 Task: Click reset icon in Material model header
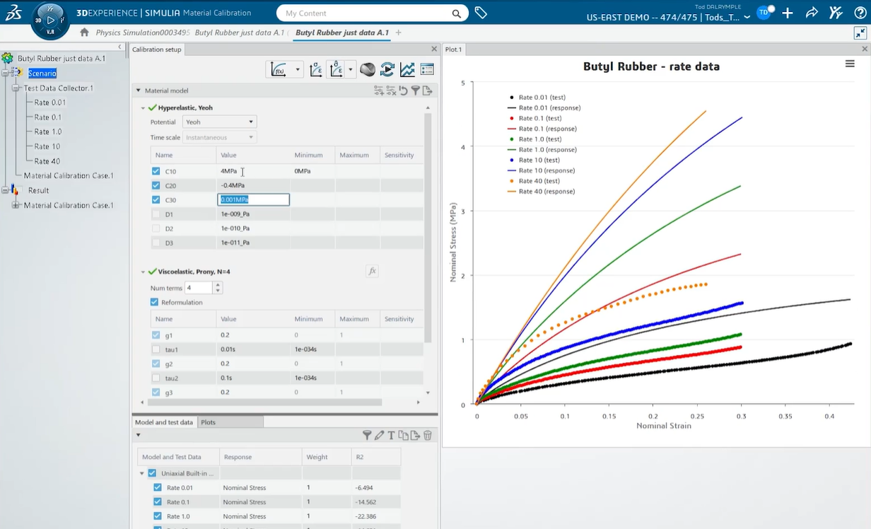tap(403, 91)
